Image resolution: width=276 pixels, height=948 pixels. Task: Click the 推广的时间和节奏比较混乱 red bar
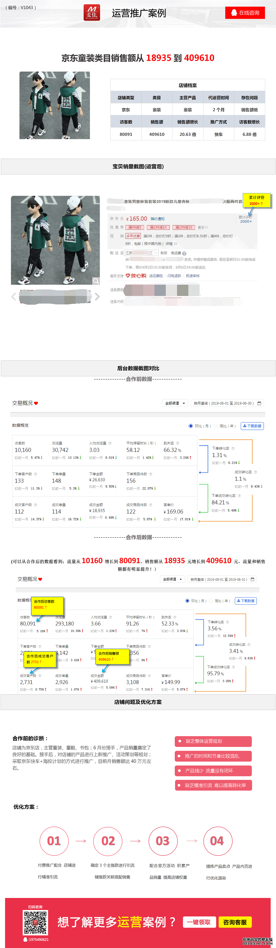213,756
